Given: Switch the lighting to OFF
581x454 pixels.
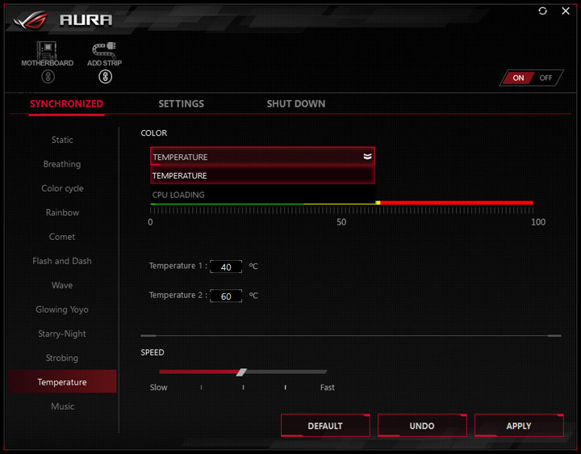Looking at the screenshot, I should (x=545, y=78).
